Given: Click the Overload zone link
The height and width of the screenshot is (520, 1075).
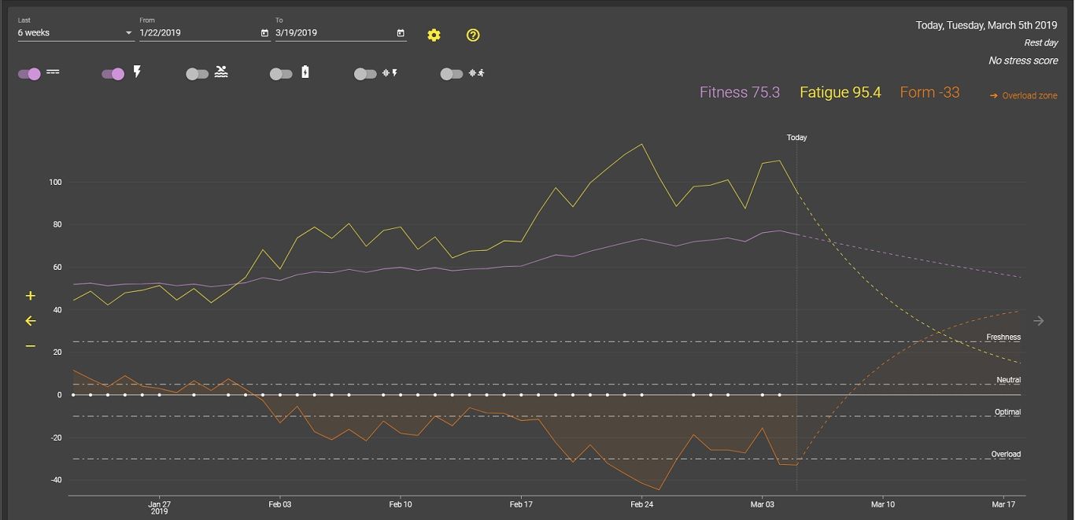Looking at the screenshot, I should (x=1024, y=96).
